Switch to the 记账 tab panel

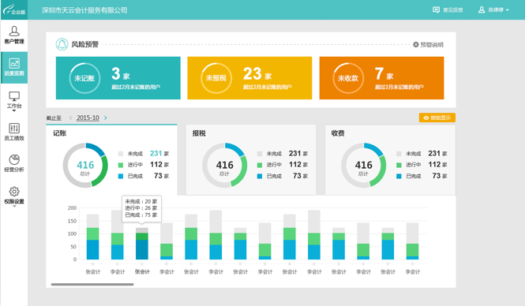tap(111, 159)
